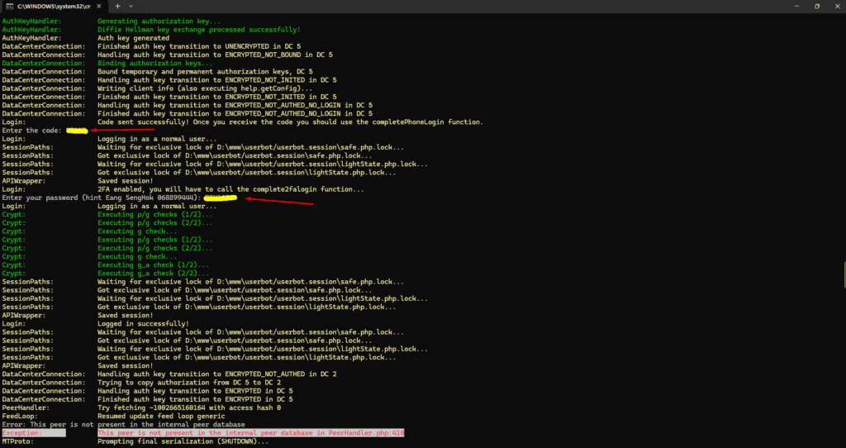This screenshot has width=846, height=448.
Task: Click the green 'Generating authorization key...' text
Action: [159, 21]
